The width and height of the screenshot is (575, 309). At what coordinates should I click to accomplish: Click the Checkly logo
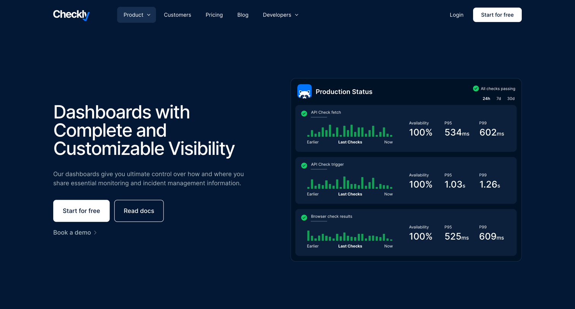coord(71,15)
